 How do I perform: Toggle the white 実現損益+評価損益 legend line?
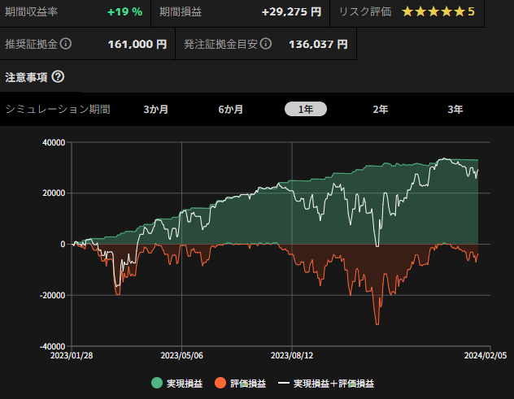click(x=284, y=383)
